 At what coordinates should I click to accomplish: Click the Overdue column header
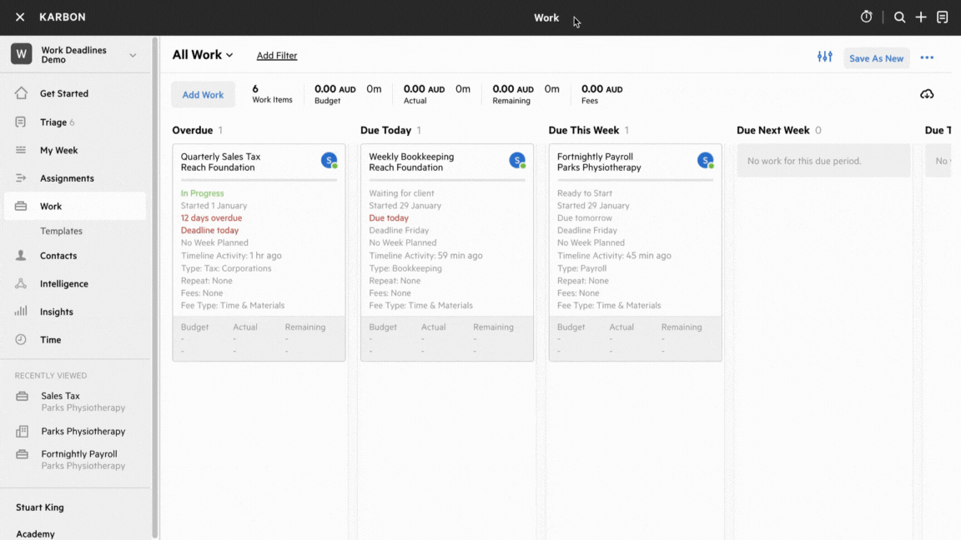(193, 130)
